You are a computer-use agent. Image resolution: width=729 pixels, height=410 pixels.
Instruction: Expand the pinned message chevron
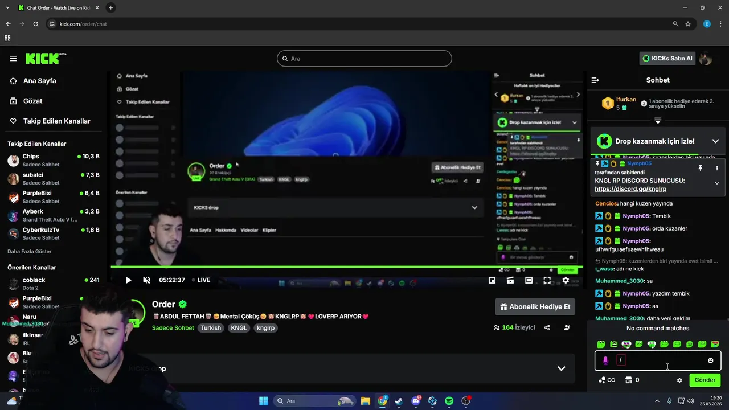click(x=716, y=183)
